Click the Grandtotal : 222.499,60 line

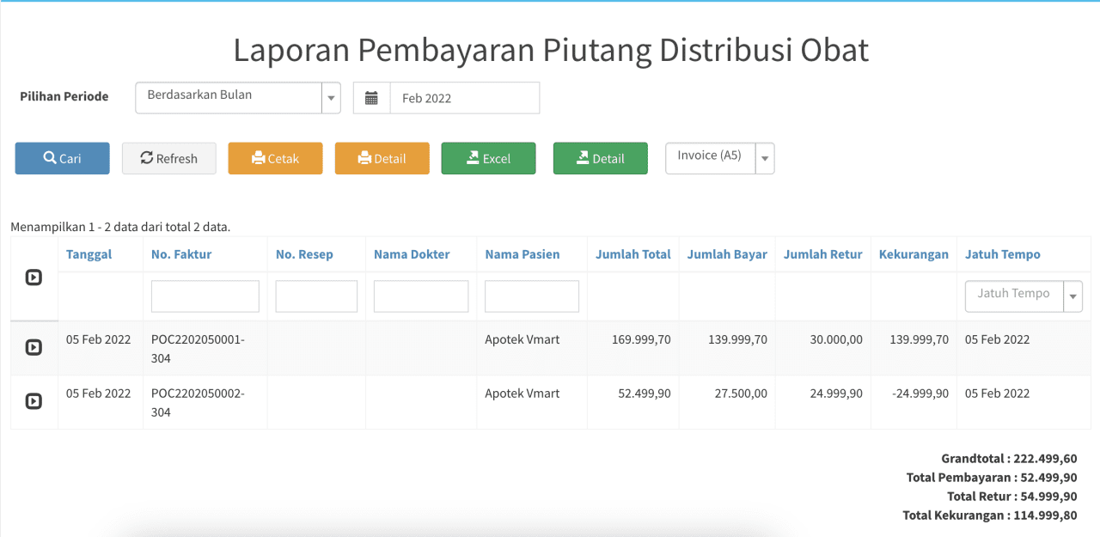click(x=1009, y=459)
